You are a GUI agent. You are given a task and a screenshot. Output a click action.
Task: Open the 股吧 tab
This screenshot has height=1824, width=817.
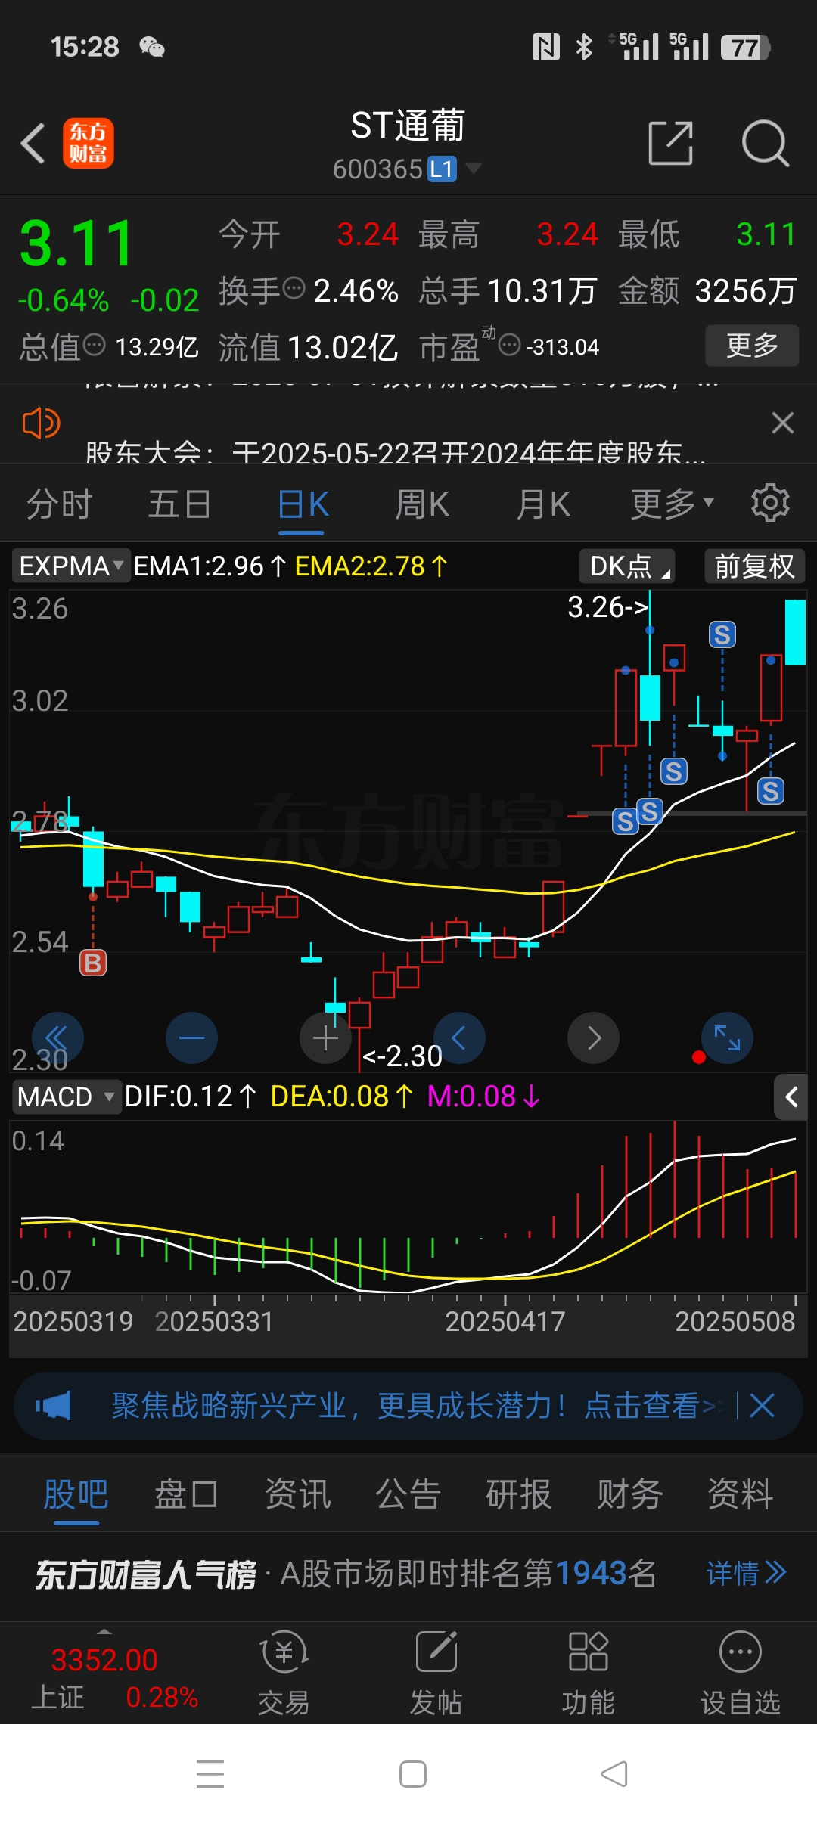76,1494
